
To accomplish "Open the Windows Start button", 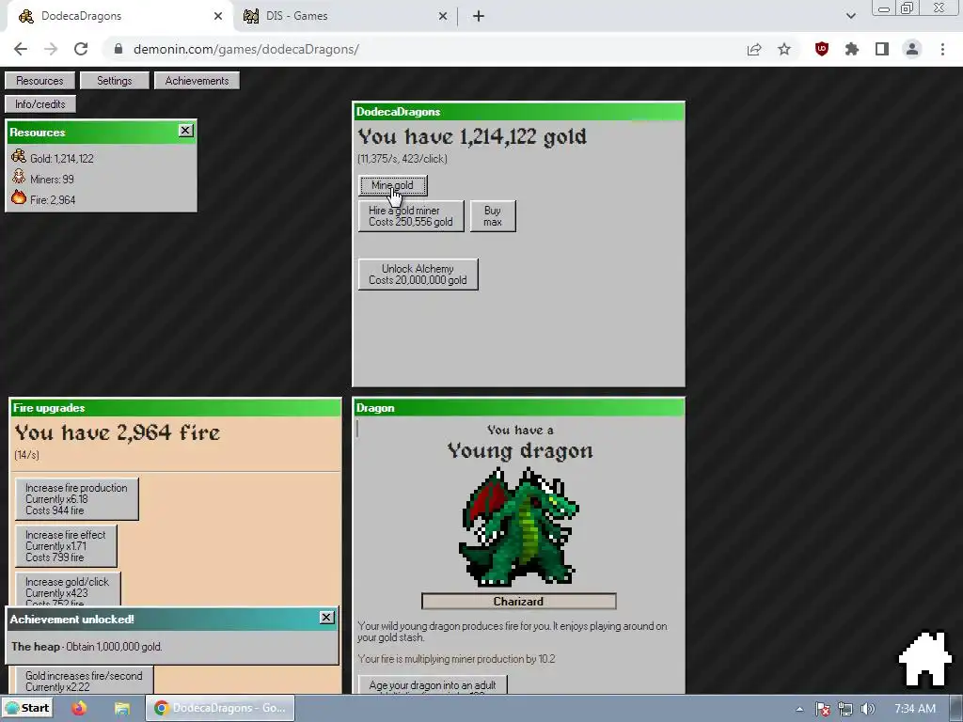I will click(27, 708).
